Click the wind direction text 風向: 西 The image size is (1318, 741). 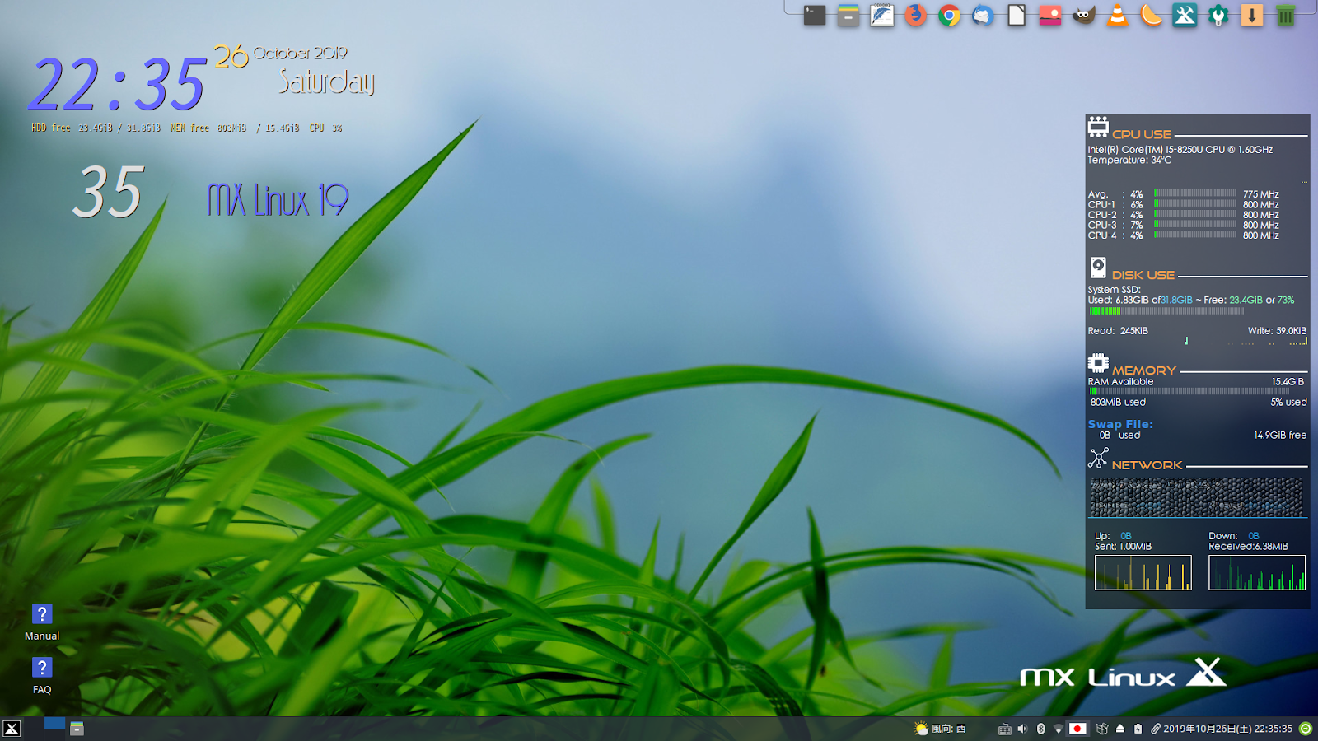(x=948, y=729)
